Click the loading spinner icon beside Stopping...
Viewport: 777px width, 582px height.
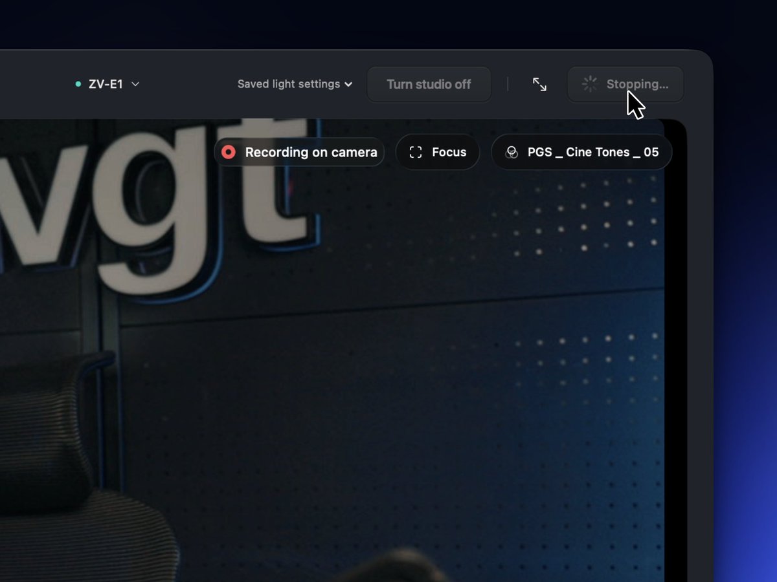pos(590,84)
